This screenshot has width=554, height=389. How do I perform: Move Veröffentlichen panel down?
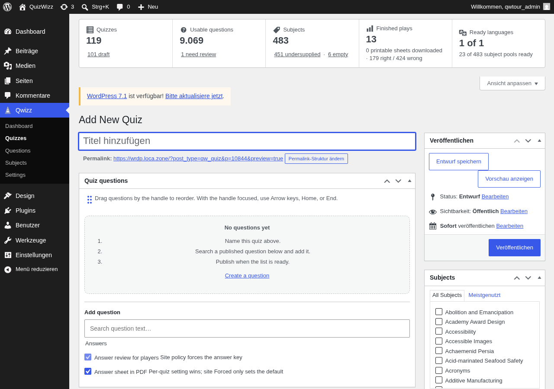(528, 141)
